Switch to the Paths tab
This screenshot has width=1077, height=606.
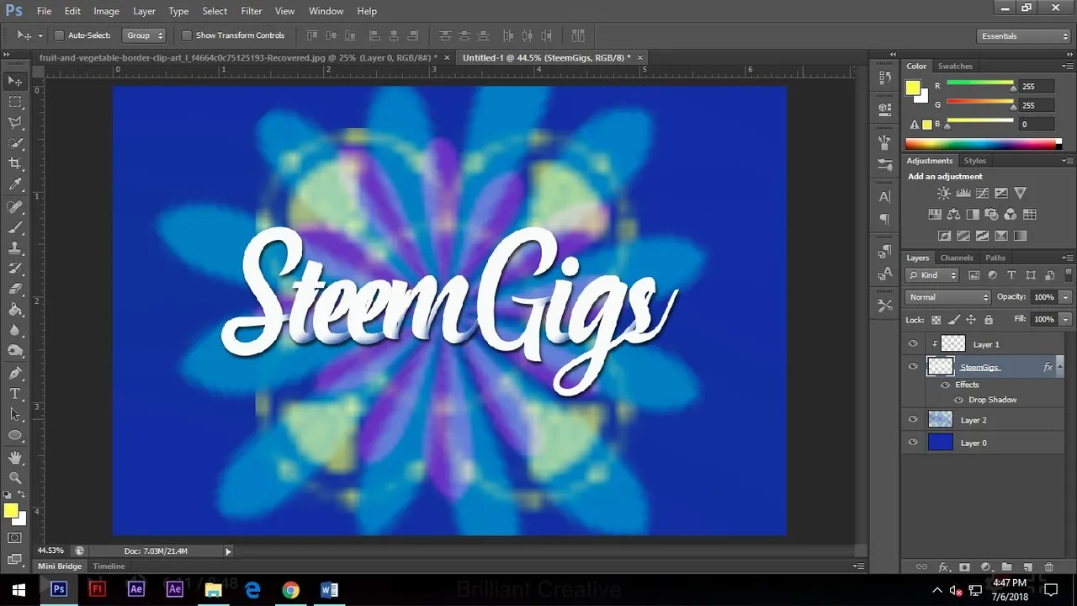pyautogui.click(x=995, y=258)
